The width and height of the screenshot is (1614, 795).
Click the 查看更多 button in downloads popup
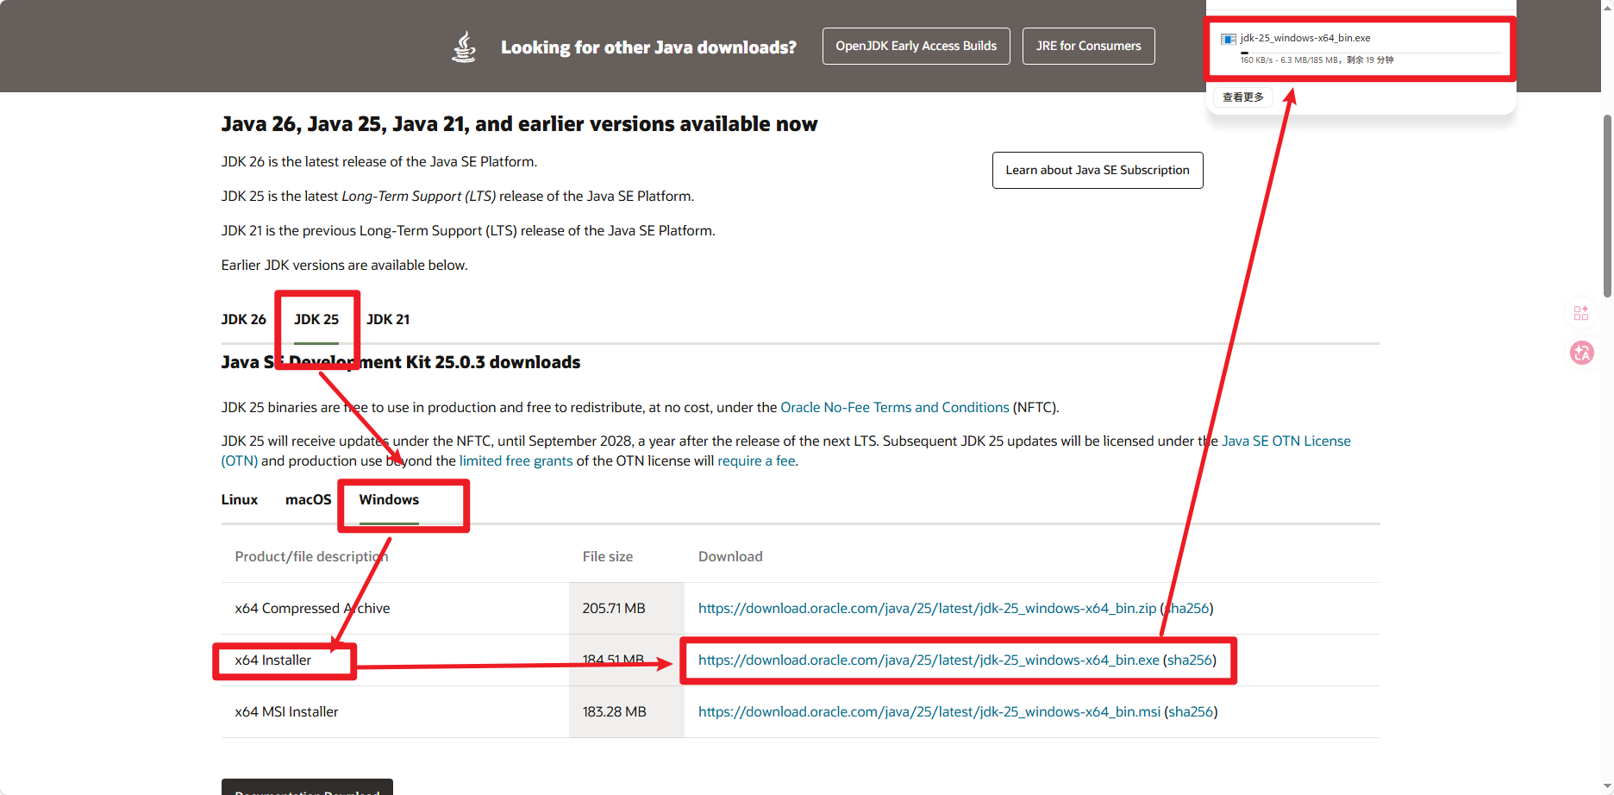pos(1243,97)
